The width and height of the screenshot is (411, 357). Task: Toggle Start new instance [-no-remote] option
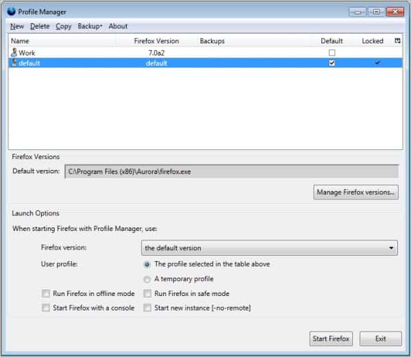click(147, 308)
